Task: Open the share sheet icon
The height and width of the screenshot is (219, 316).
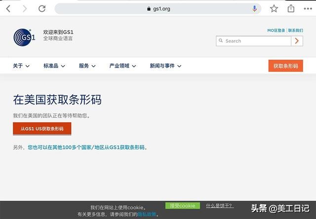Action: point(291,8)
